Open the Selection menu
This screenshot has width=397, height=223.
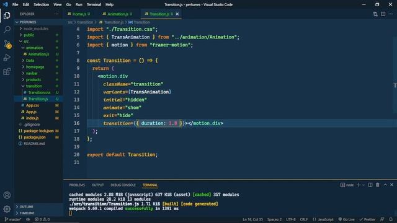coord(42,4)
